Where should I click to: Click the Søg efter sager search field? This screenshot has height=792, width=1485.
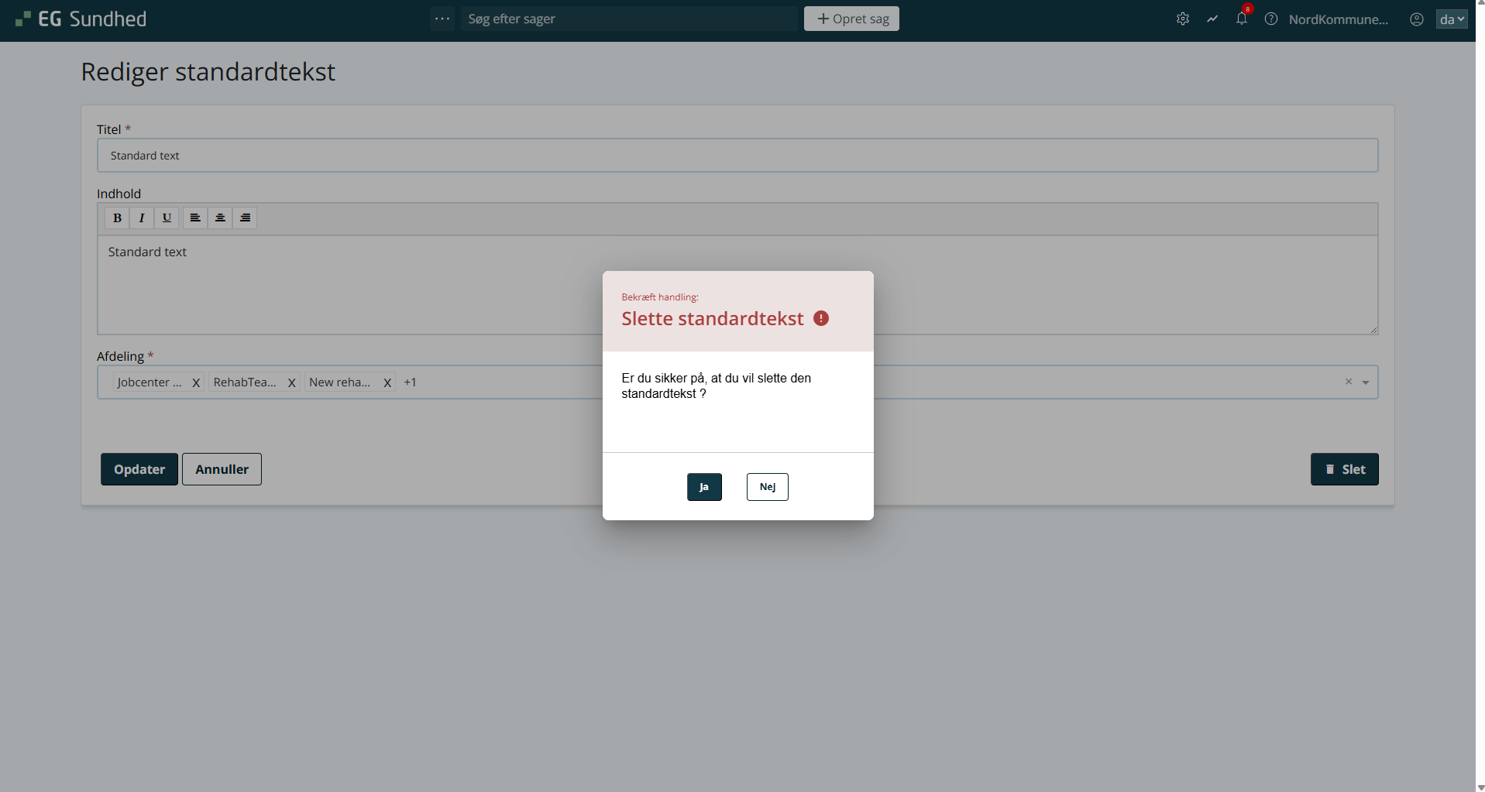point(629,19)
